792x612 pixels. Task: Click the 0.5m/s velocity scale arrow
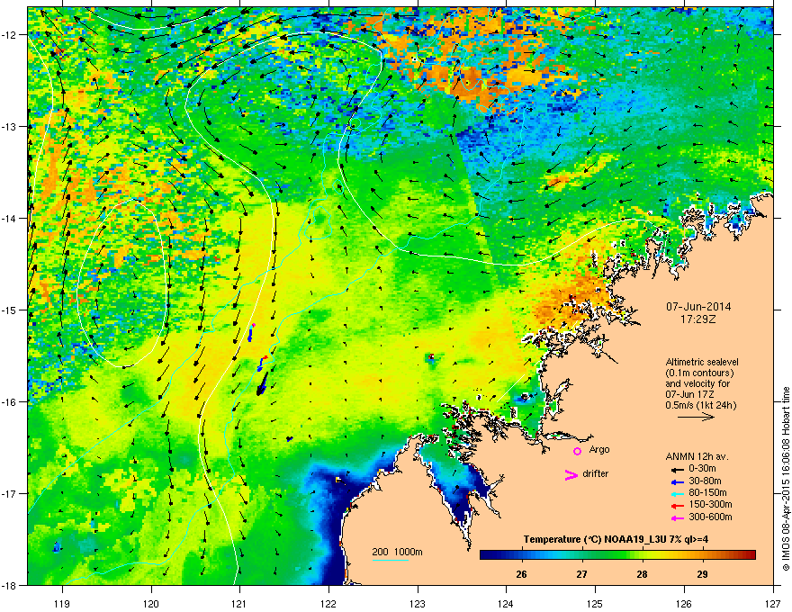coord(696,417)
